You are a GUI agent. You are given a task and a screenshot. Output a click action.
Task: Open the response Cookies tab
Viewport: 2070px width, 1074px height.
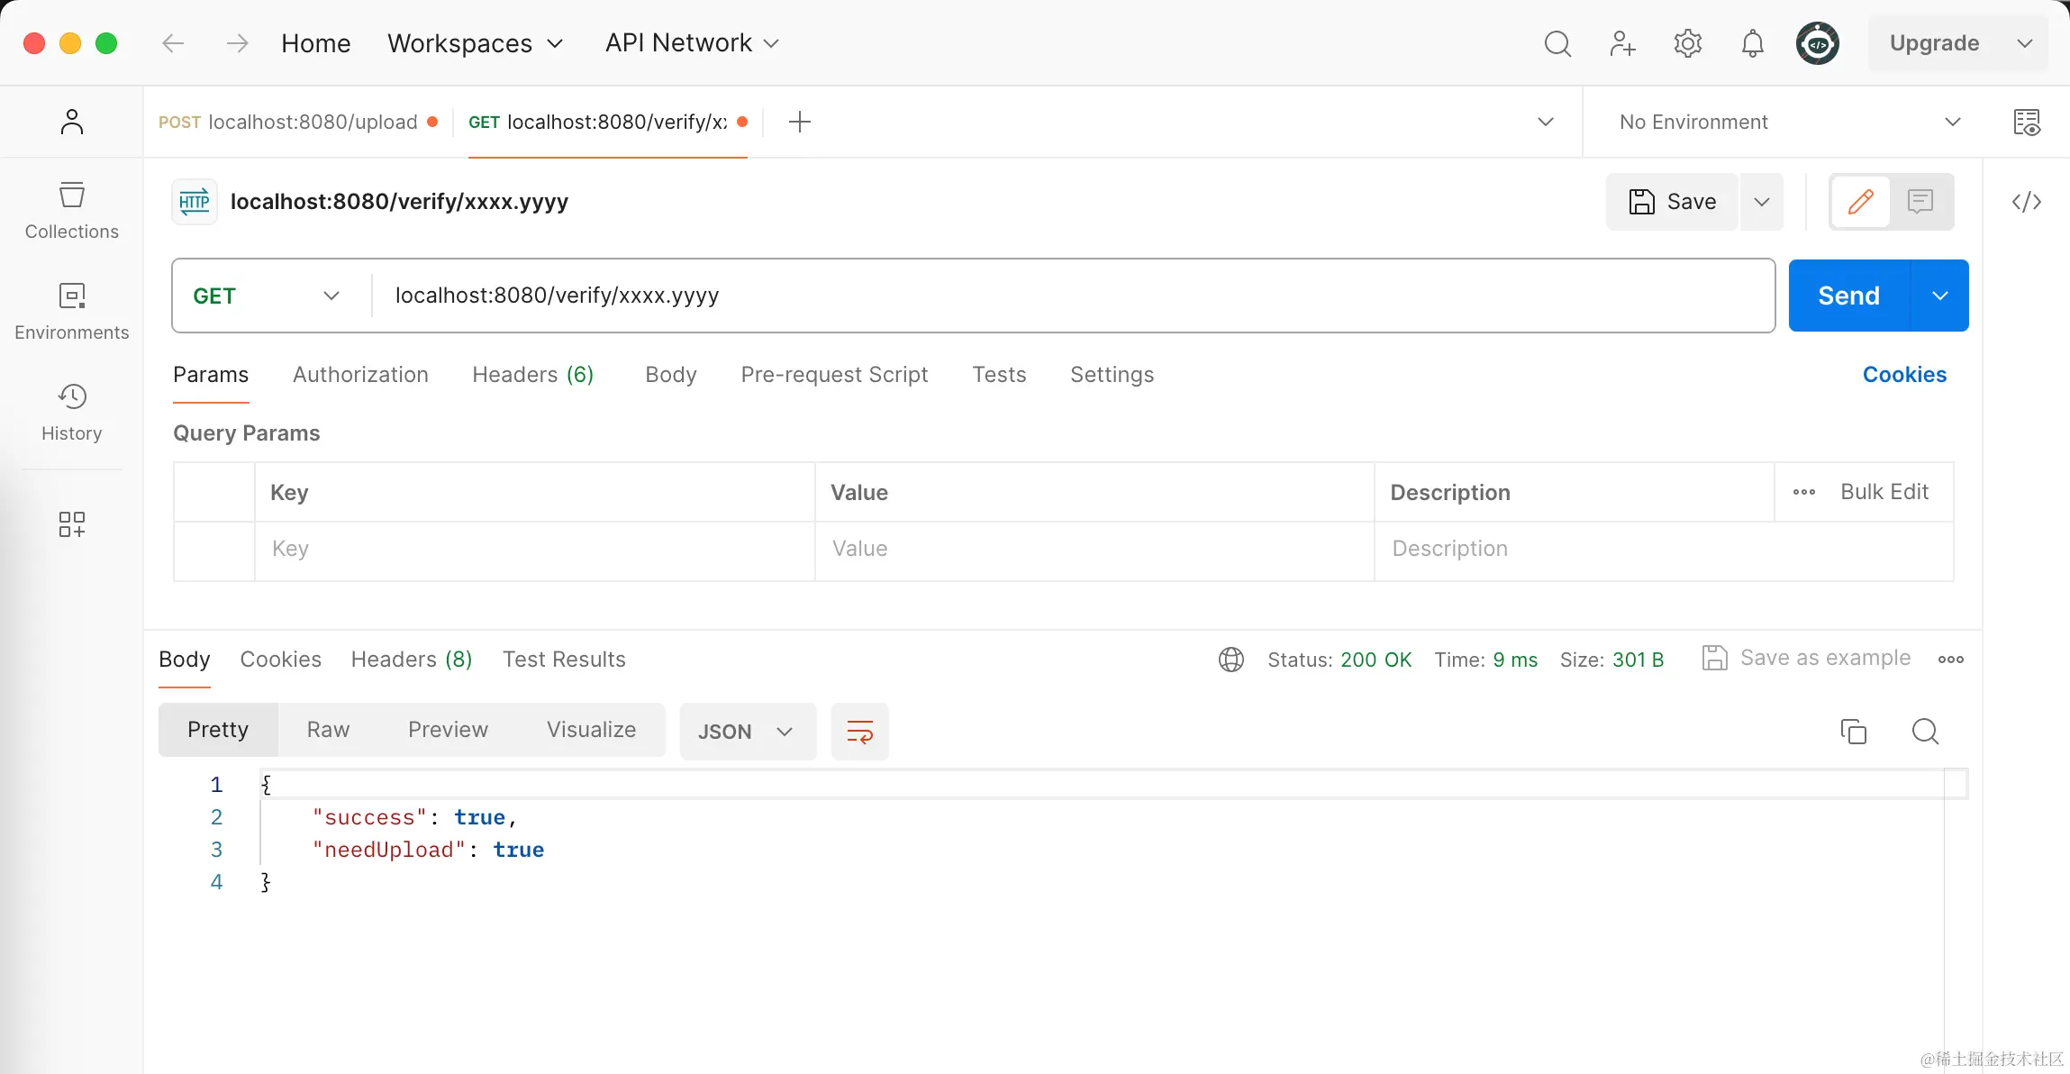[x=281, y=660]
